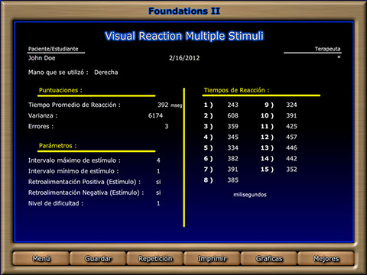Save results with Guardar button
This screenshot has height=275, width=367.
pos(98,258)
